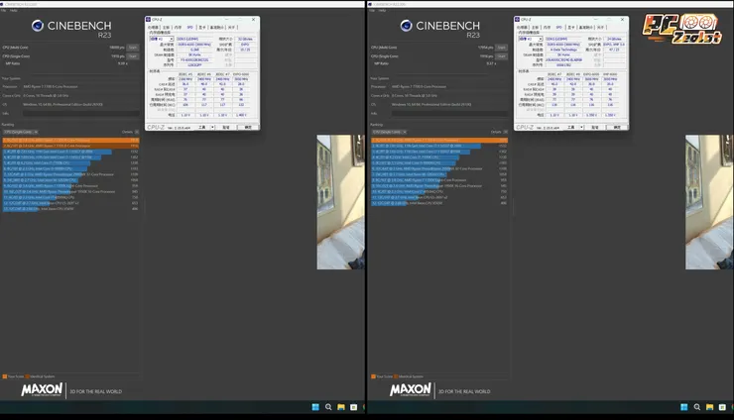Click Maxon logo in right Cinebench window
This screenshot has width=734, height=420.
(x=411, y=390)
